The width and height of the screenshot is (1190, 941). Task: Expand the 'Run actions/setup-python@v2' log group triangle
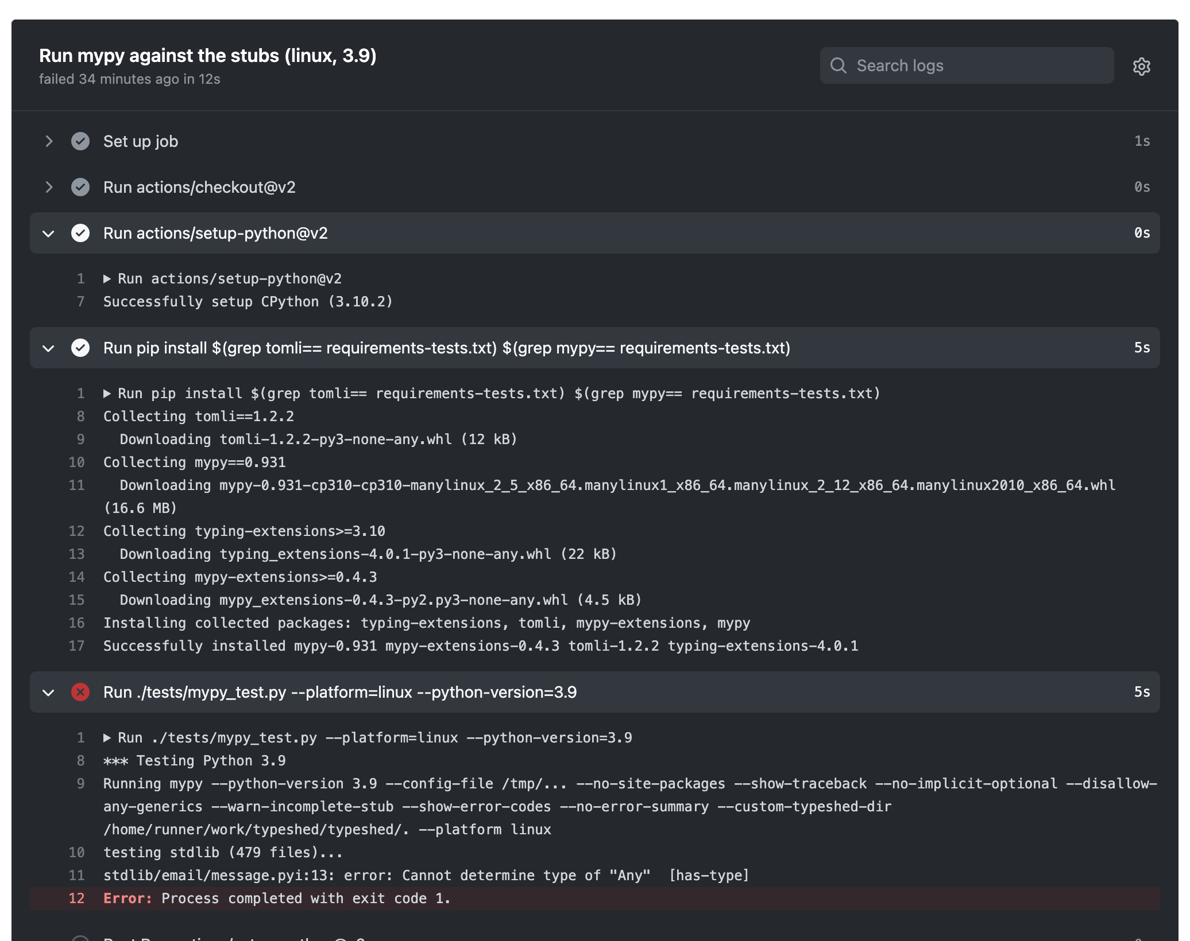[107, 279]
